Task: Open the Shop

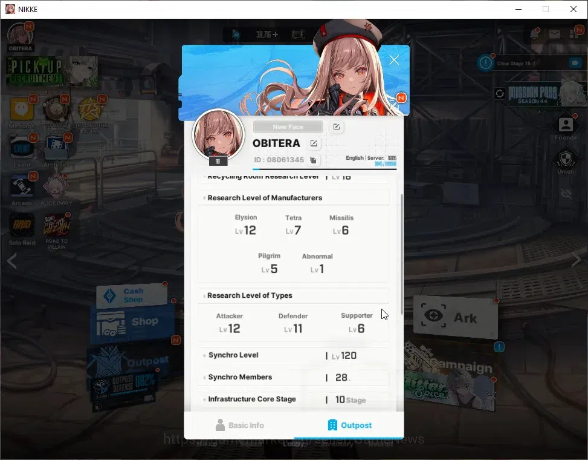Action: pos(132,322)
